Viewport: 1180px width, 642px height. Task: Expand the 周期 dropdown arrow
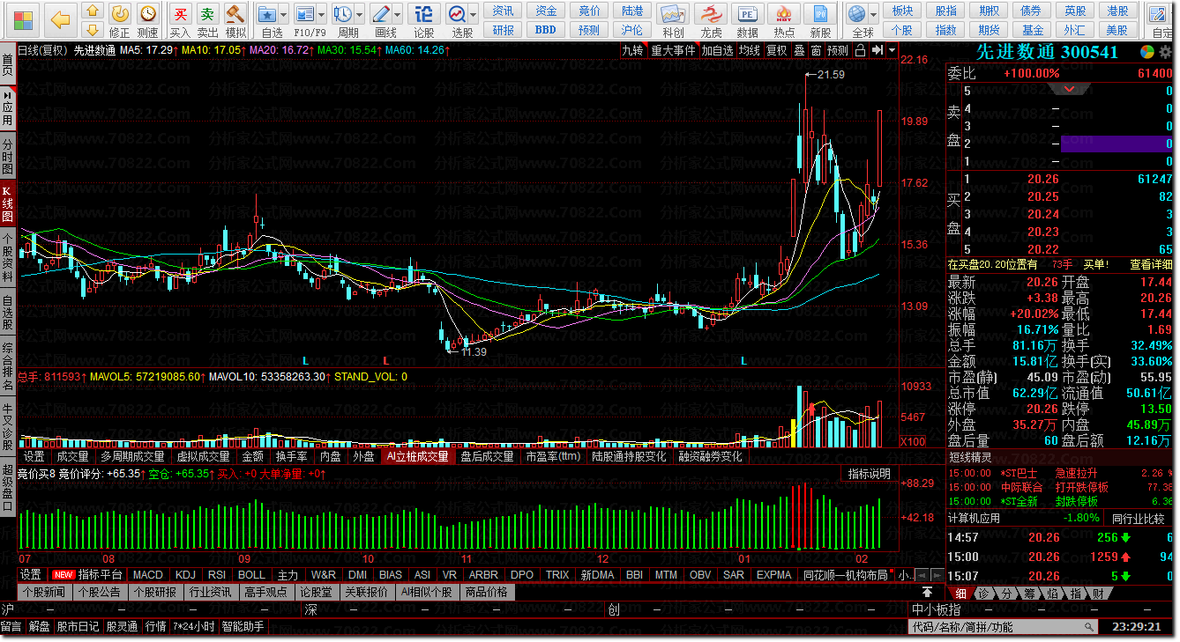pyautogui.click(x=359, y=14)
